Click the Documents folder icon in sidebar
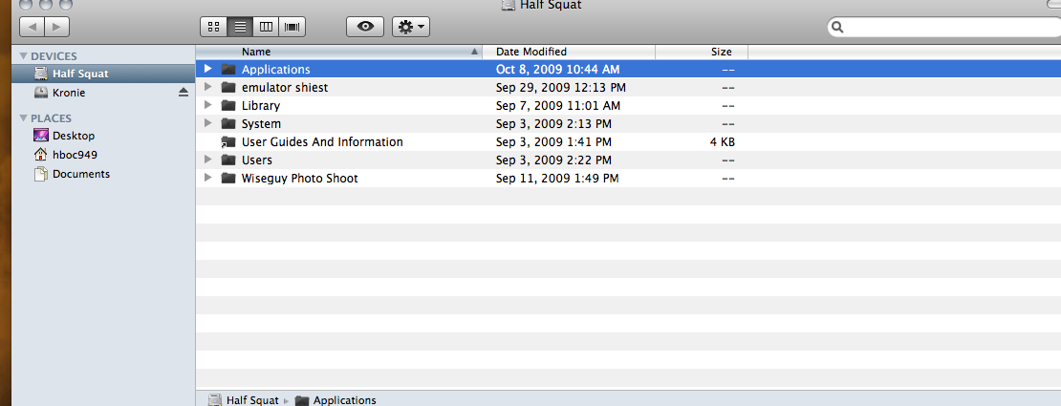 [40, 174]
